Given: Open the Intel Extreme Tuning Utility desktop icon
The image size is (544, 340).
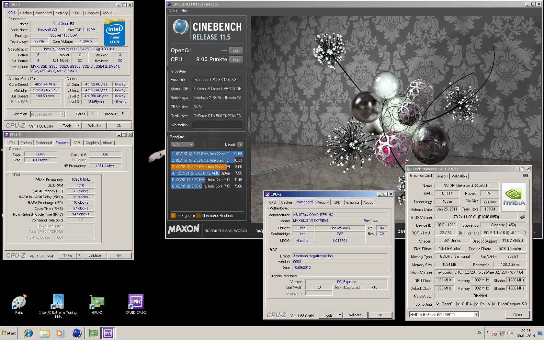Looking at the screenshot, I should [x=58, y=302].
